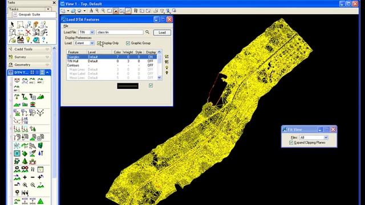Click feature list scrollbar up arrow
The image size is (365, 205).
160,52
